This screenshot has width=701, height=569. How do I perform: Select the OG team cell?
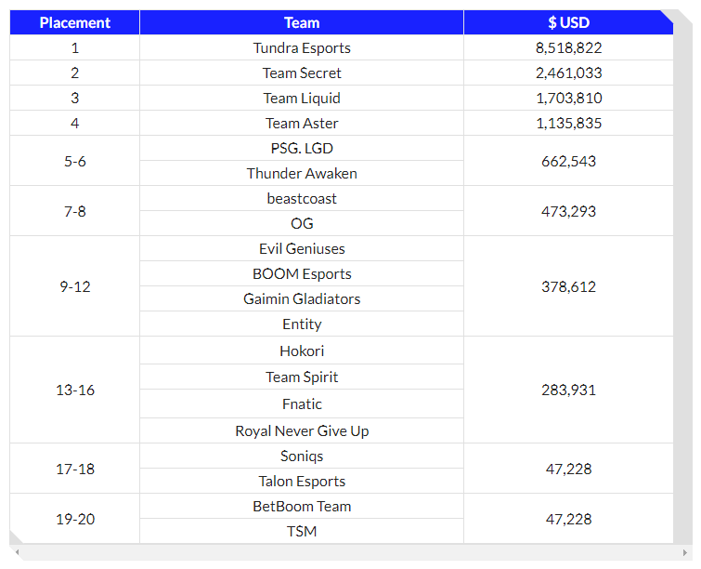pyautogui.click(x=302, y=223)
